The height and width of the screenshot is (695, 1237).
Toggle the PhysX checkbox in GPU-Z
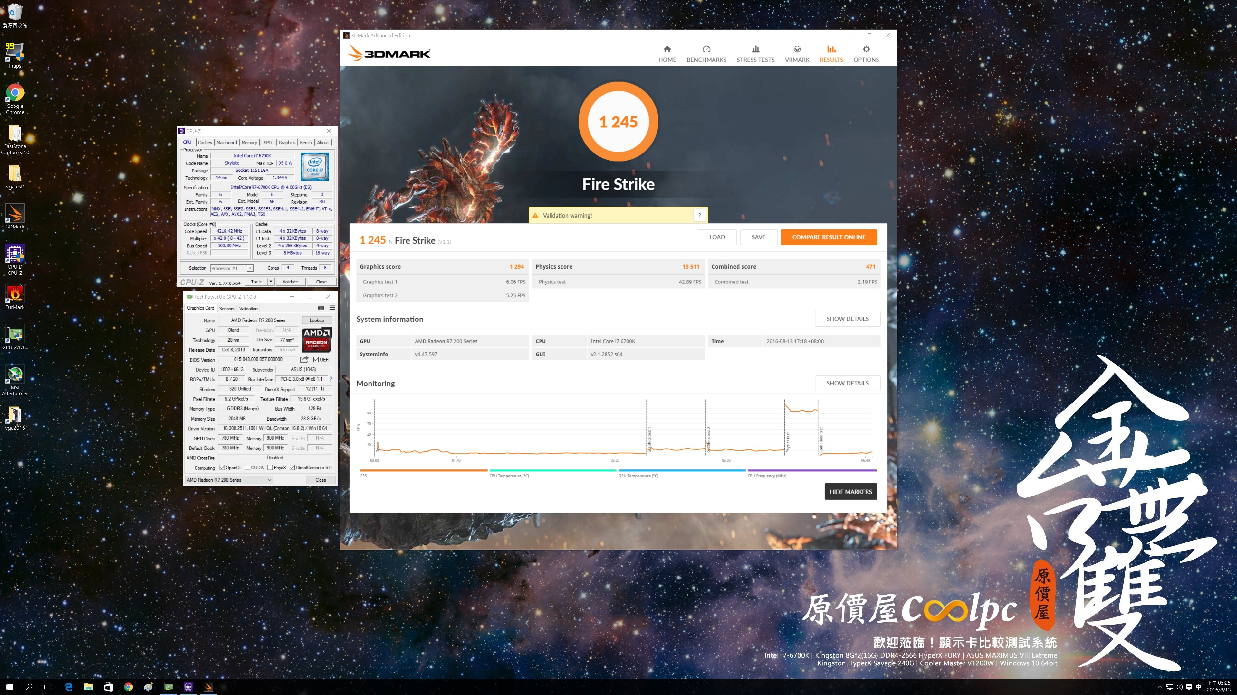(x=270, y=468)
